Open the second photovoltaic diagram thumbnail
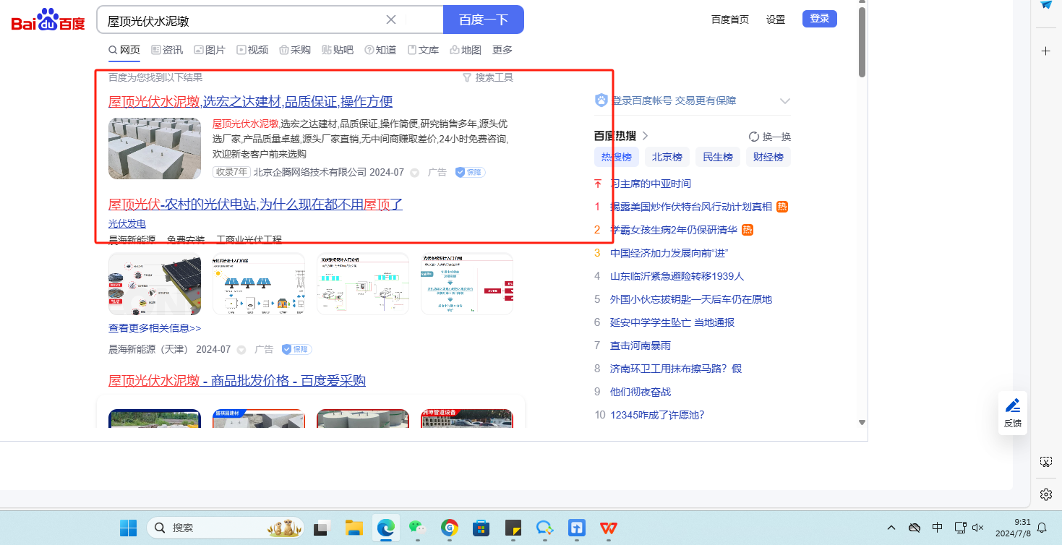 click(259, 284)
